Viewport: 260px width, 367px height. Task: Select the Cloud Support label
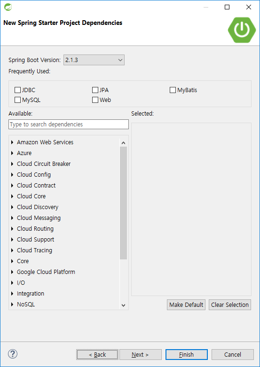[35, 240]
